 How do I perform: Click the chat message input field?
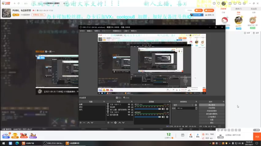point(238,135)
